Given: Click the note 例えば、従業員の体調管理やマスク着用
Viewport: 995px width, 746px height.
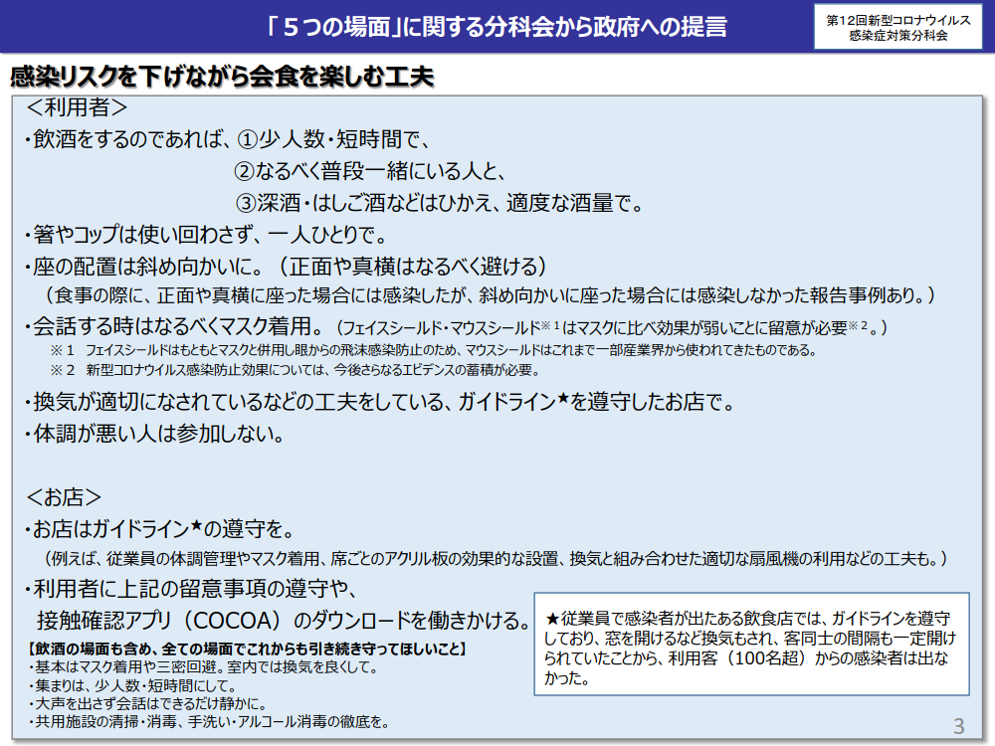Looking at the screenshot, I should point(496,559).
